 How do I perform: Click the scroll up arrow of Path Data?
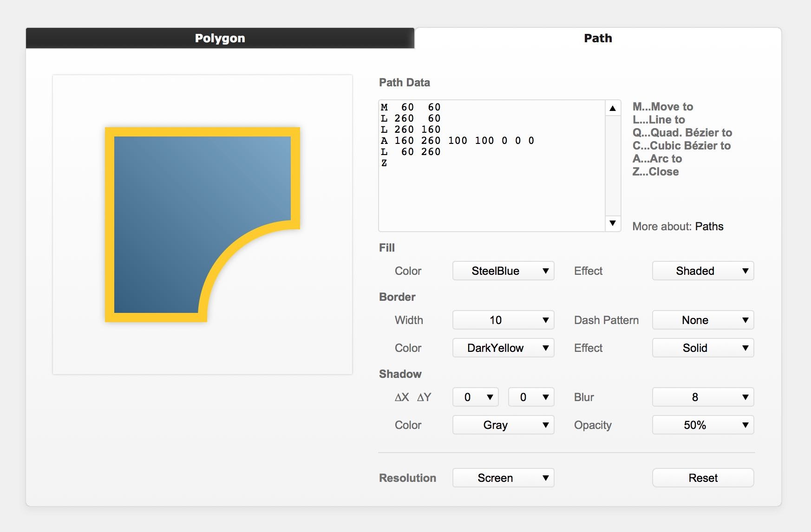tap(613, 108)
